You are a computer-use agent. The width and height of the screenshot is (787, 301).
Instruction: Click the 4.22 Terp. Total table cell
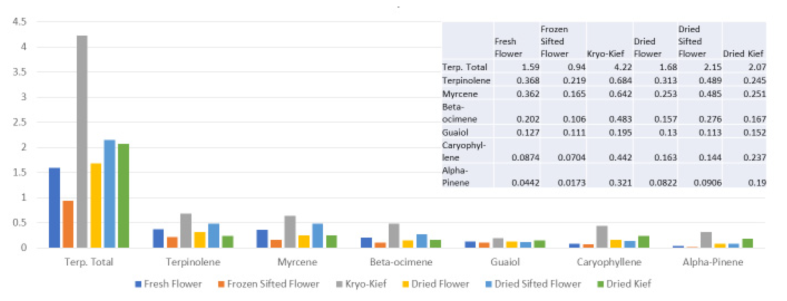623,67
